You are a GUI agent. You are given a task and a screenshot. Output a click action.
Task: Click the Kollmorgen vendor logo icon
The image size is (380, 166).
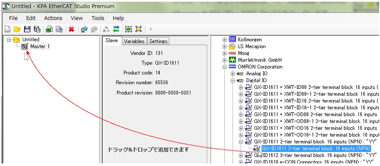232,40
